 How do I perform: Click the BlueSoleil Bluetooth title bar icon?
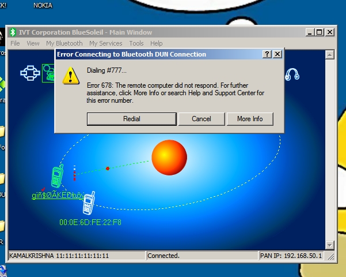(13, 32)
